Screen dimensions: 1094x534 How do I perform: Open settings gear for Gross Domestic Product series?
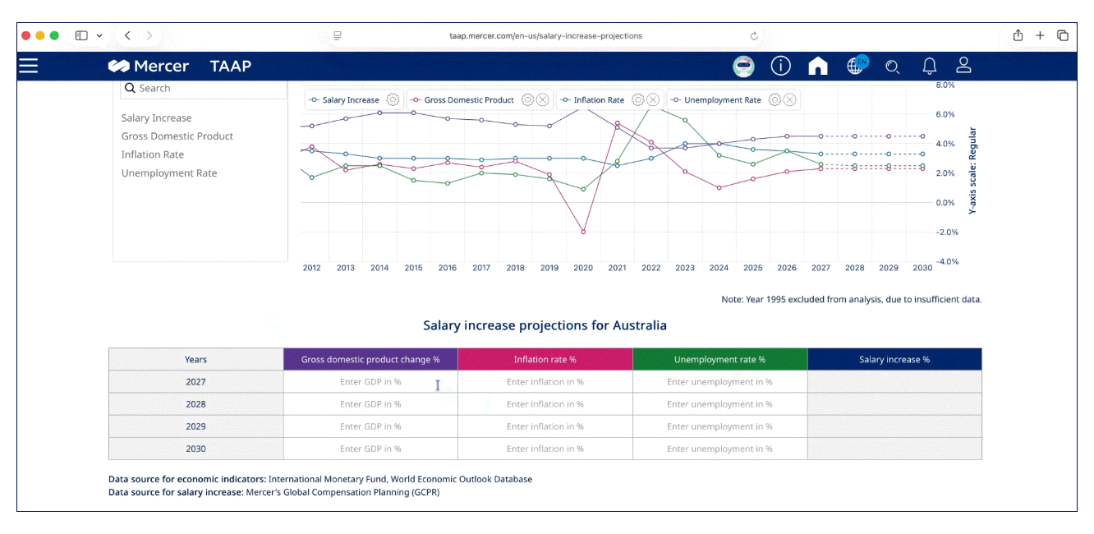tap(527, 99)
